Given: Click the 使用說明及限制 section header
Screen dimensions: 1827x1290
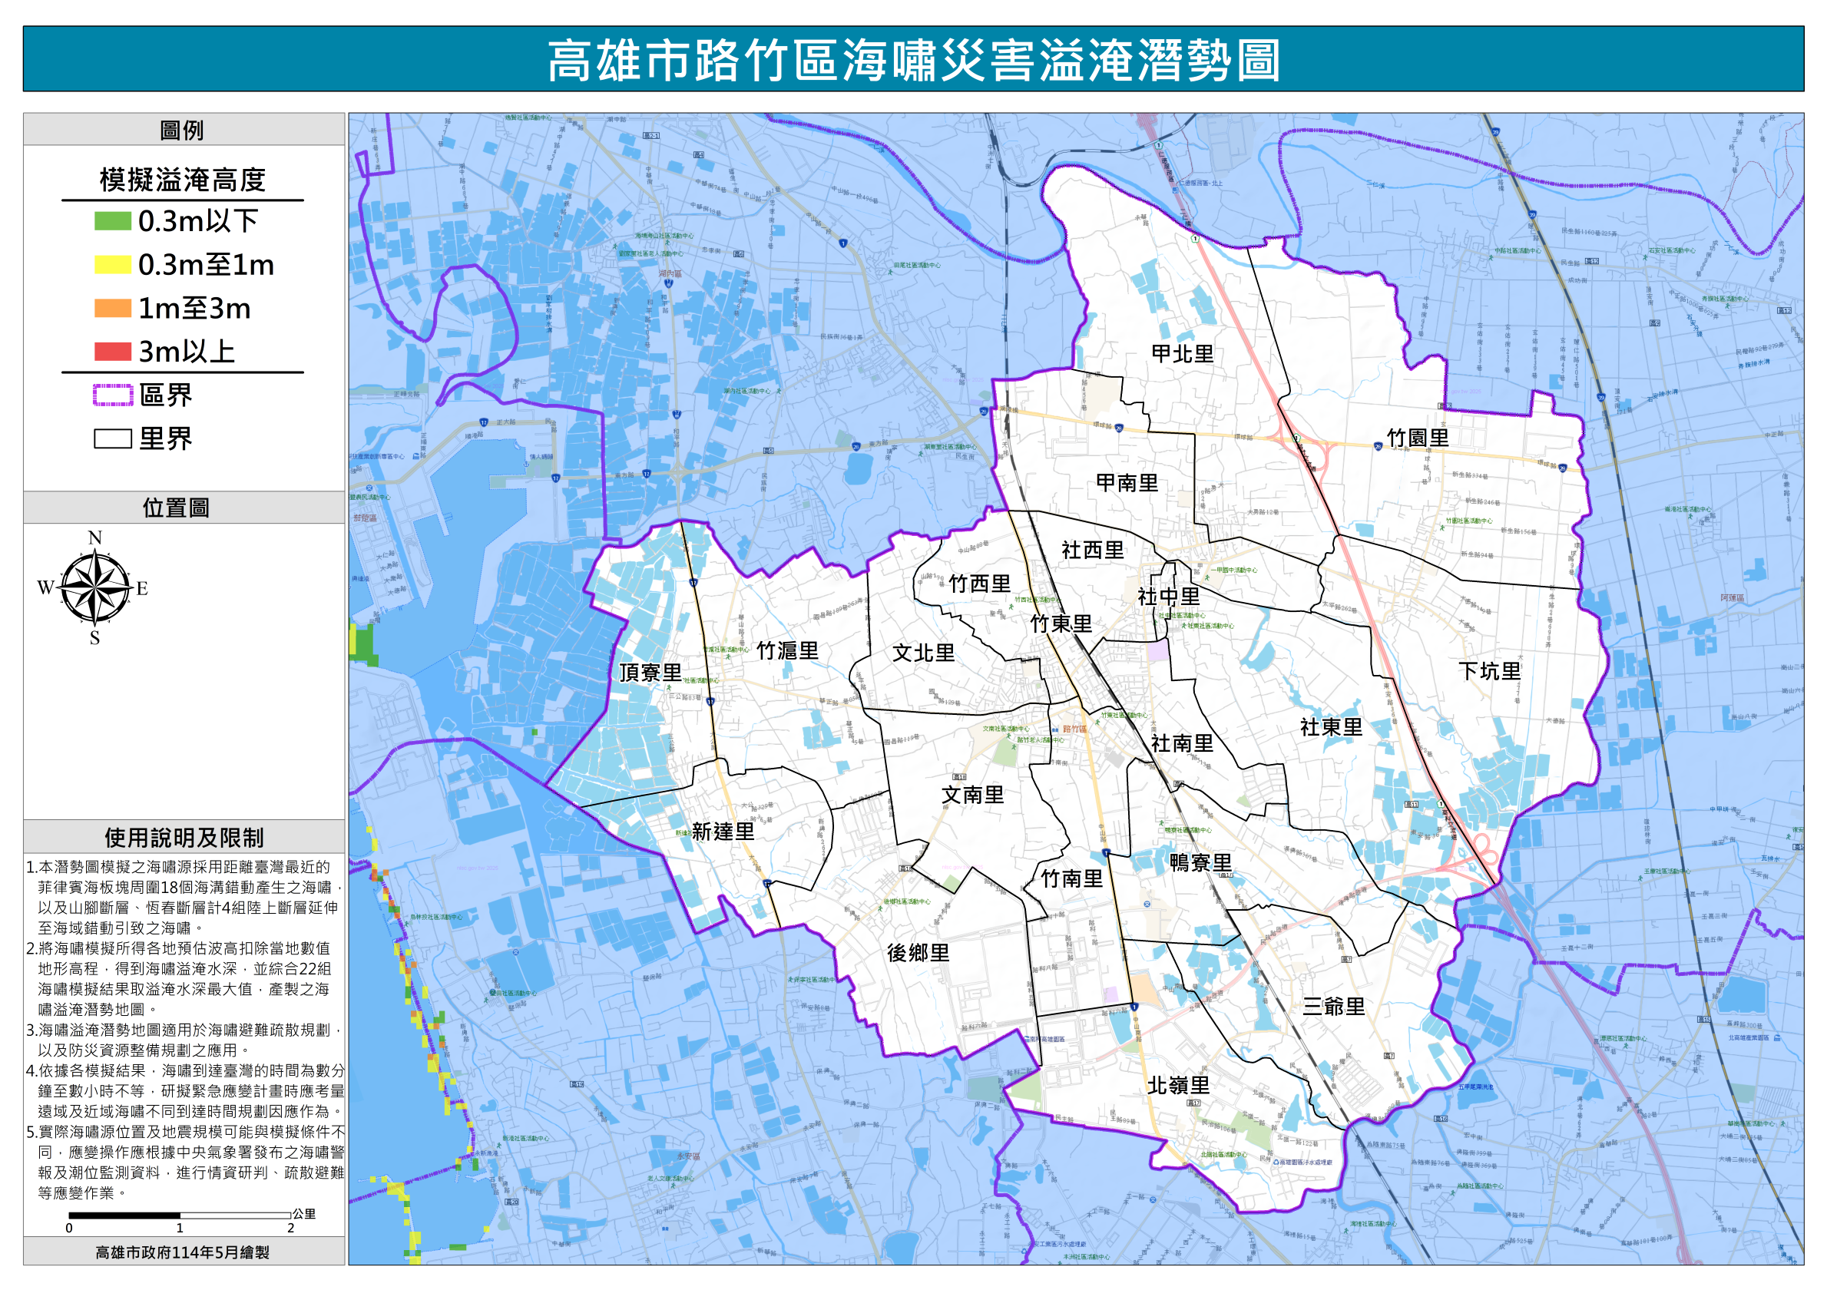Looking at the screenshot, I should pyautogui.click(x=184, y=837).
